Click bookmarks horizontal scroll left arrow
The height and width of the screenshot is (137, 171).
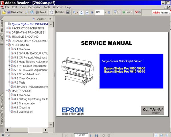[7, 130]
